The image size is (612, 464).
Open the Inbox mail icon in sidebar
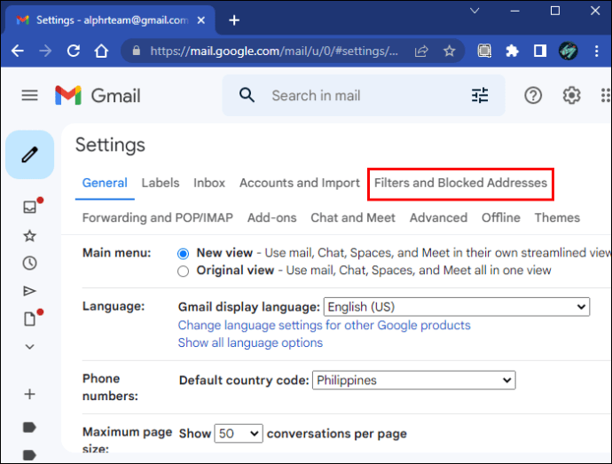pos(30,207)
